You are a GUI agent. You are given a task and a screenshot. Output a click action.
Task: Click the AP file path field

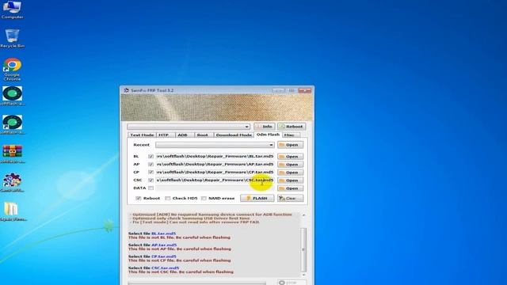[x=215, y=164]
